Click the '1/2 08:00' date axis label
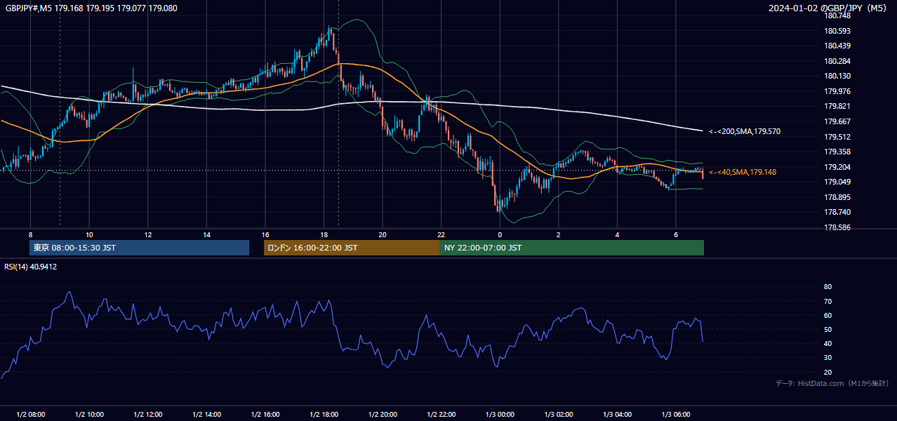Viewport: 897px width, 421px height. (x=30, y=415)
